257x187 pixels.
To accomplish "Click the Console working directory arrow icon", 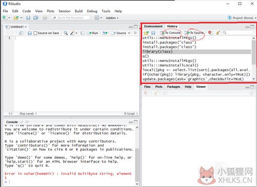I will (x=27, y=122).
